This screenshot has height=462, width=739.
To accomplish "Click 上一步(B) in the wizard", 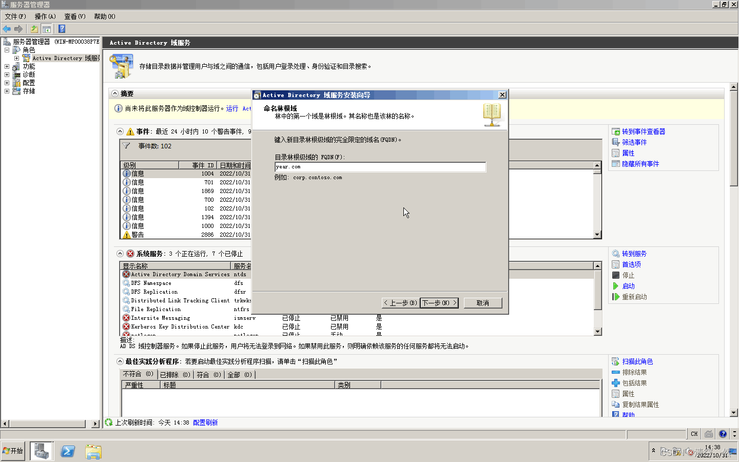I will [x=400, y=303].
